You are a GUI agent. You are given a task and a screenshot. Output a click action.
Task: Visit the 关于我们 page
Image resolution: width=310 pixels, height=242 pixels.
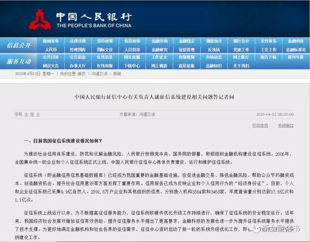point(241,66)
